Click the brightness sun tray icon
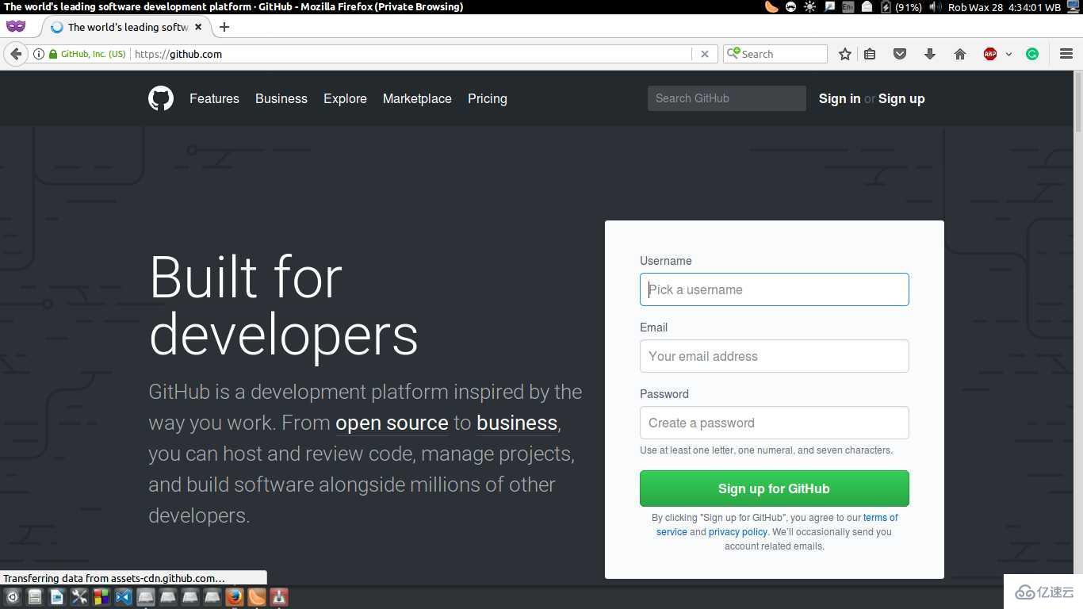This screenshot has height=609, width=1083. [x=809, y=7]
